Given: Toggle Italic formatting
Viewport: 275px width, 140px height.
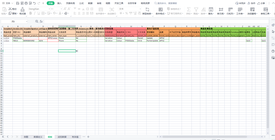Looking at the screenshot, I should click(x=35, y=13).
